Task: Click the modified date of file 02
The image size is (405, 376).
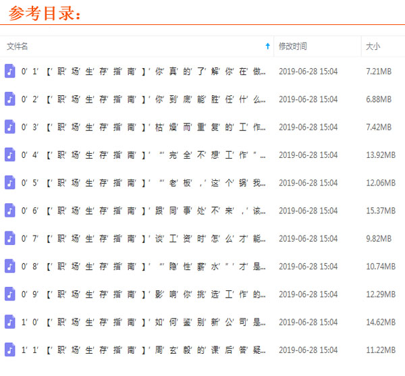Action: click(x=308, y=99)
